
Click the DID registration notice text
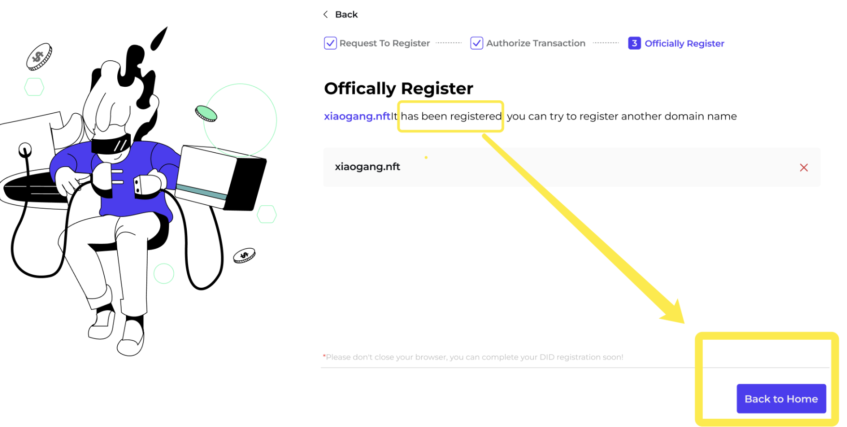[x=474, y=357]
